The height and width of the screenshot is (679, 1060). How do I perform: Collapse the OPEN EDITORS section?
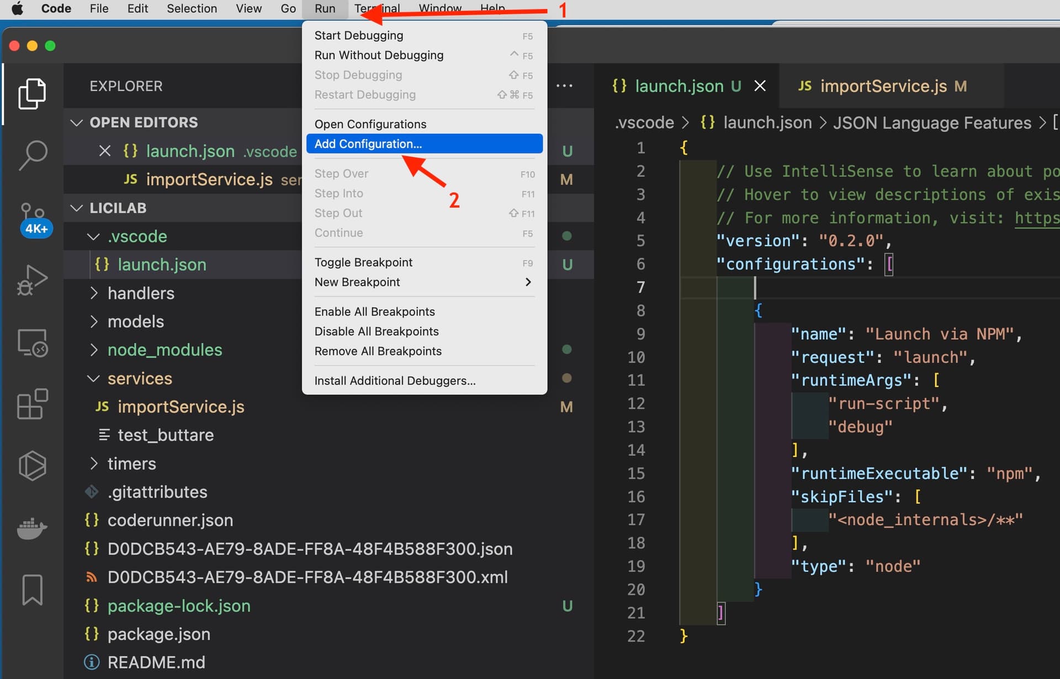(77, 123)
